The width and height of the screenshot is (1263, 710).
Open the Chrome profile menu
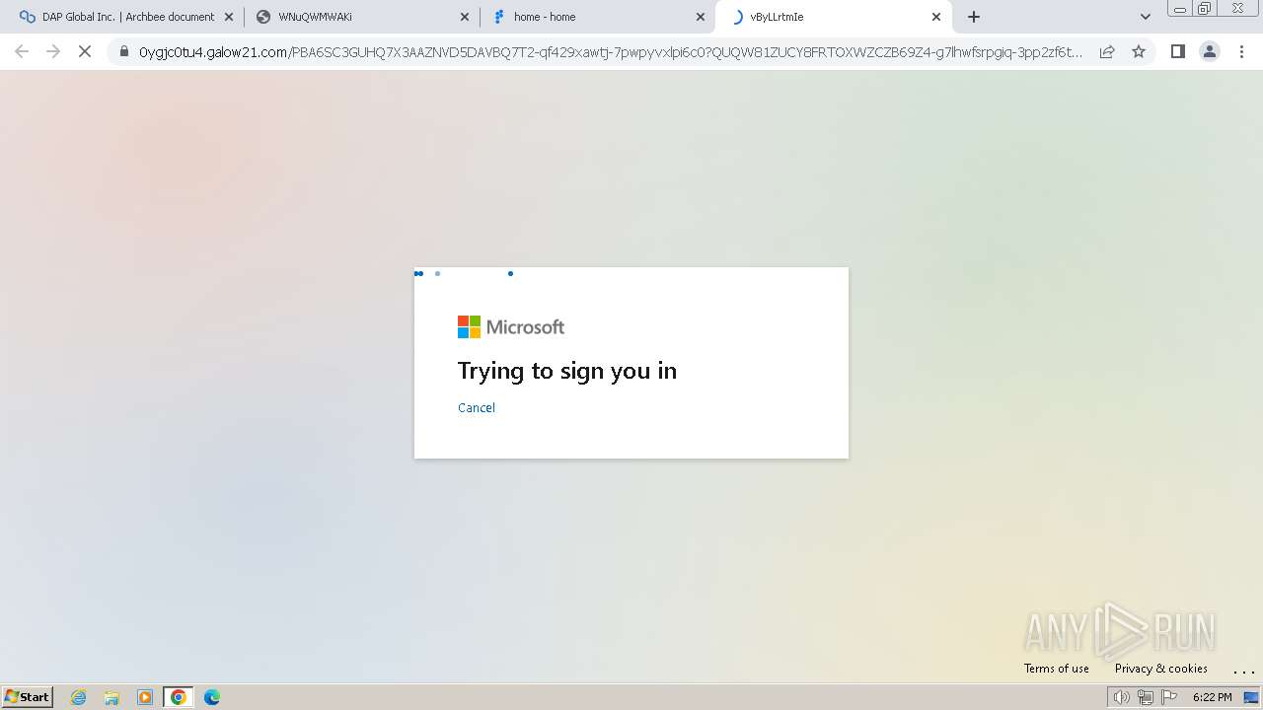click(x=1210, y=51)
